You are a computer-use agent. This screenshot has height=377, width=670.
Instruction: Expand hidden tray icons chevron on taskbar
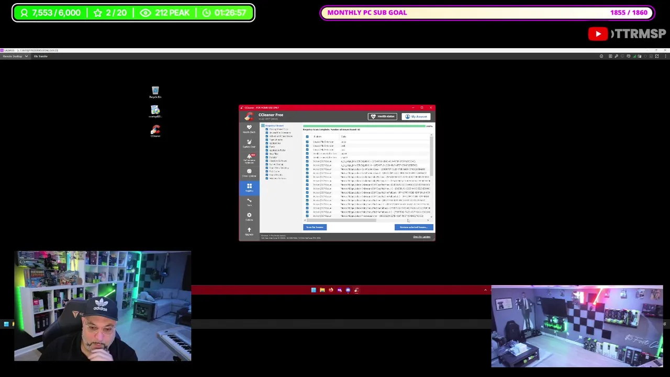[485, 290]
